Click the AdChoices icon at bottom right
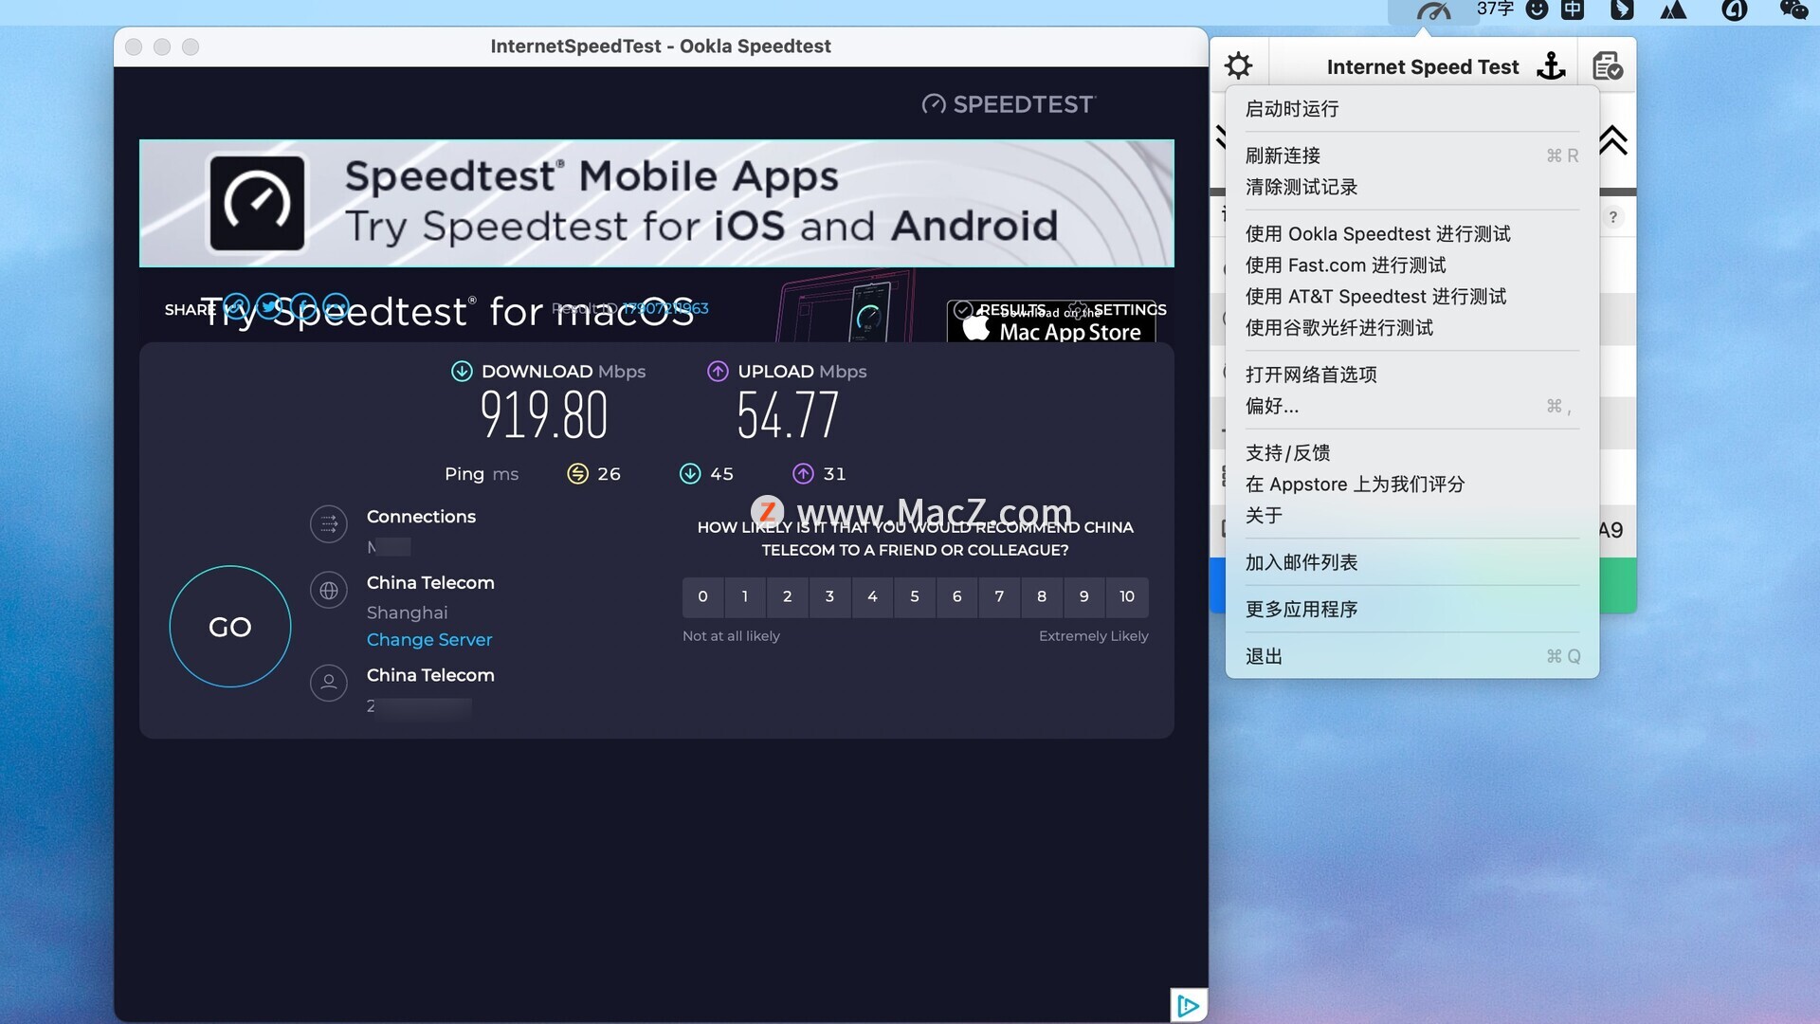The height and width of the screenshot is (1024, 1820). tap(1188, 1005)
